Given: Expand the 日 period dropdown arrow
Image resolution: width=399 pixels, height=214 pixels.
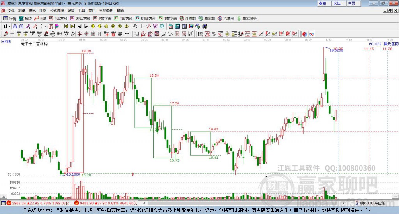Looking at the screenshot, I should click(x=9, y=26).
